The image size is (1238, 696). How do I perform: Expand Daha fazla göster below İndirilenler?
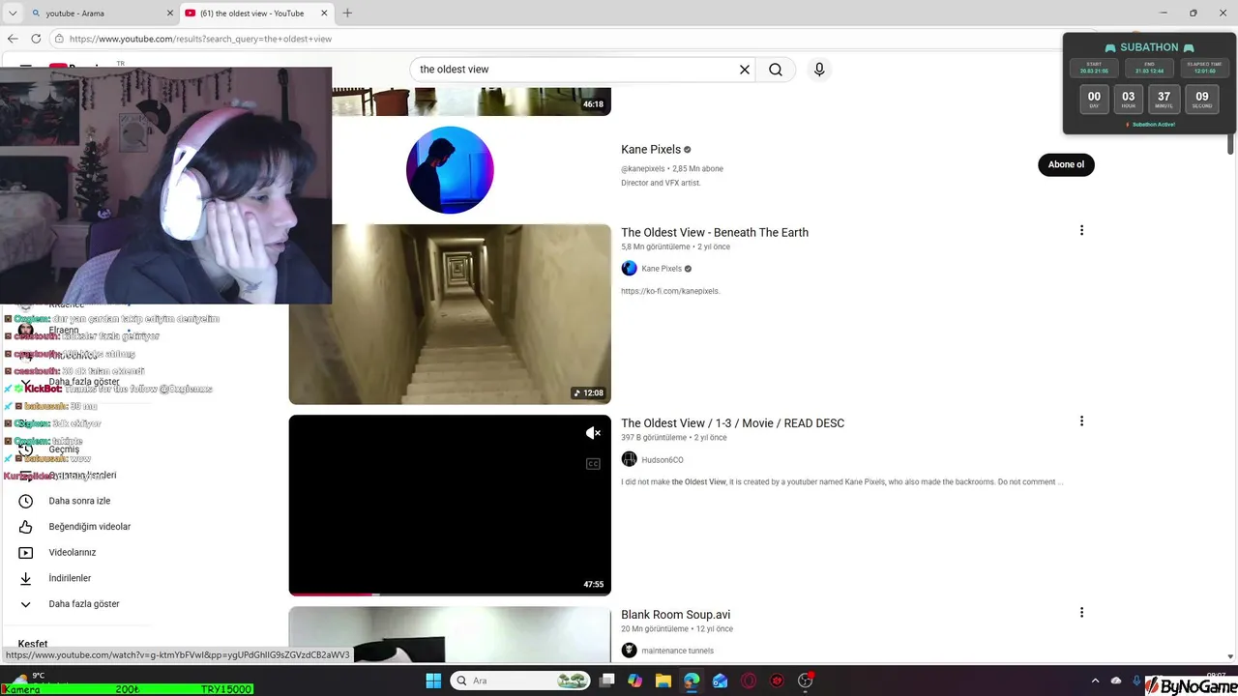84,604
